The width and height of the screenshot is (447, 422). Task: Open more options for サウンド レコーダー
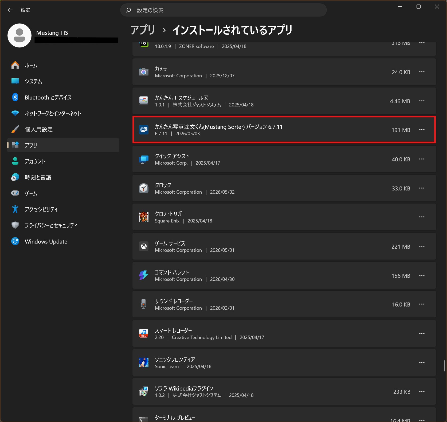tap(422, 304)
